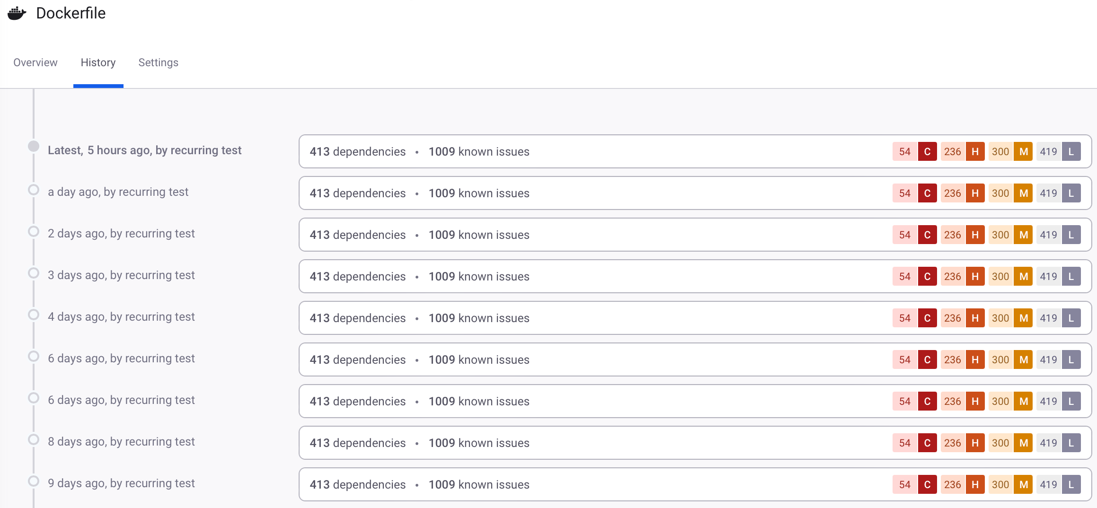Screen dimensions: 1097x508
Task: Click the Dockerfile title heading
Action: (70, 13)
